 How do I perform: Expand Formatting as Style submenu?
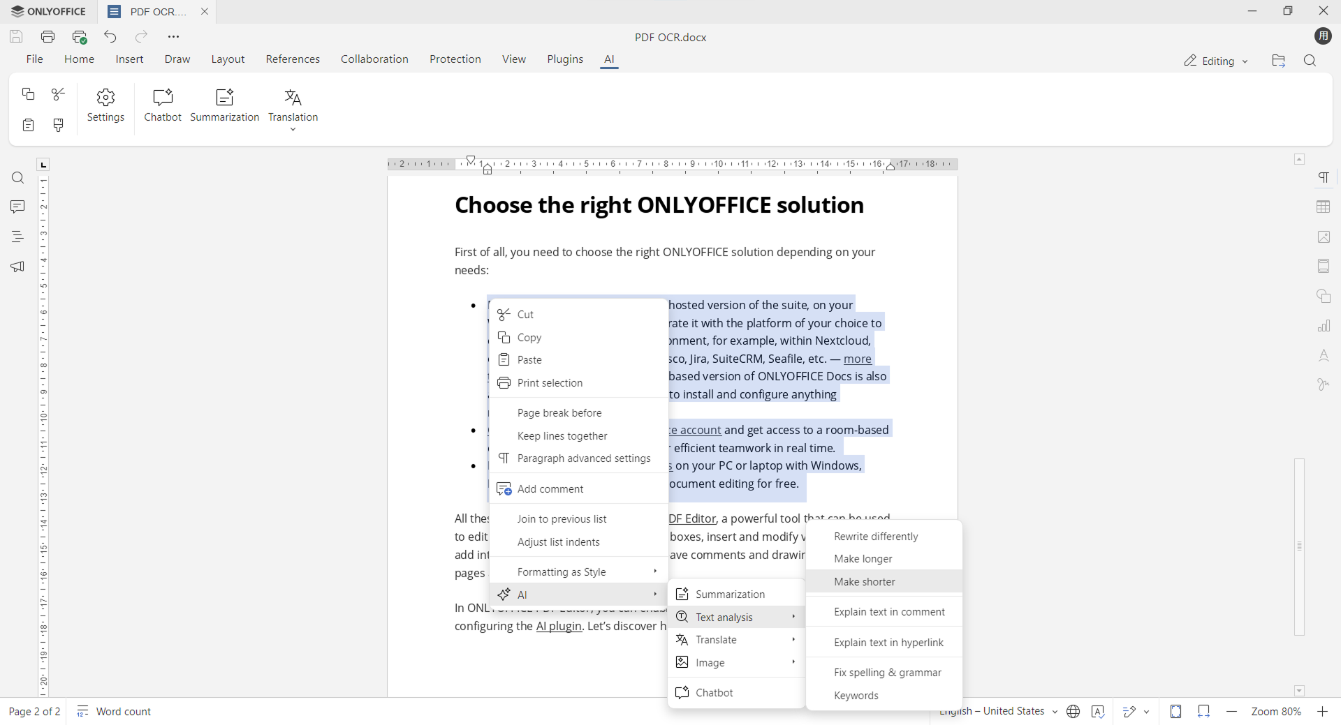[578, 571]
